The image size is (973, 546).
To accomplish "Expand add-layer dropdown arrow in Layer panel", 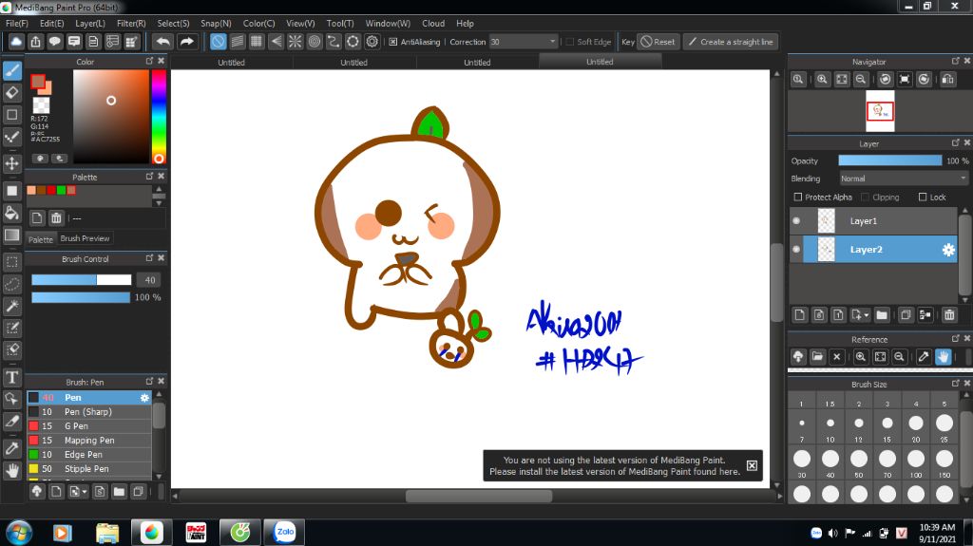I will [x=867, y=315].
